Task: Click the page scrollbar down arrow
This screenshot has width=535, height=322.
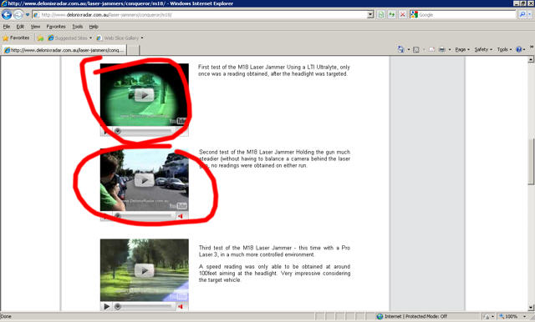Action: [531, 307]
